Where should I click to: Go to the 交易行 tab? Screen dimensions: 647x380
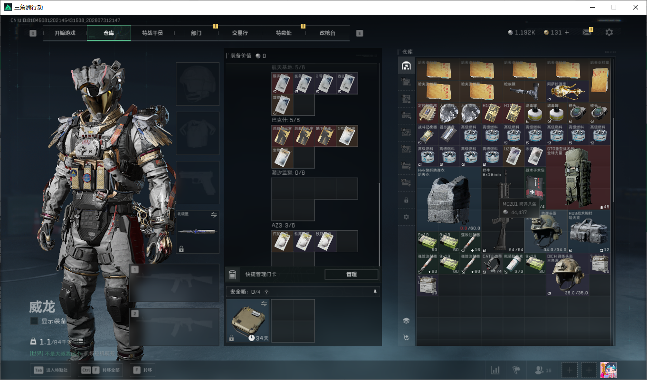240,33
